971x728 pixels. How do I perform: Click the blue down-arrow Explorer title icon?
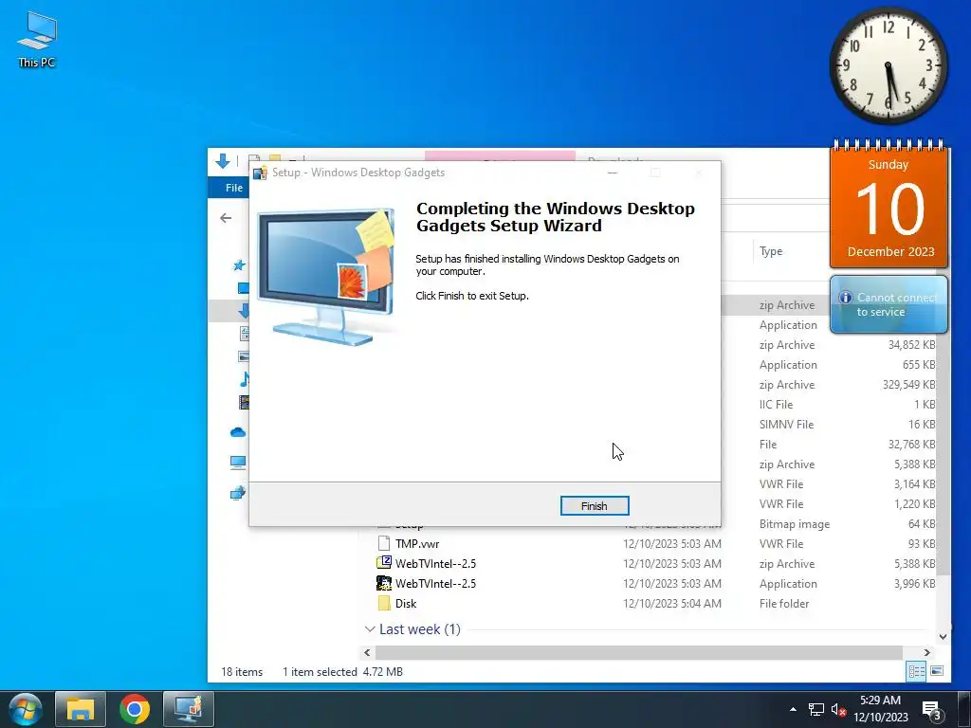[222, 161]
